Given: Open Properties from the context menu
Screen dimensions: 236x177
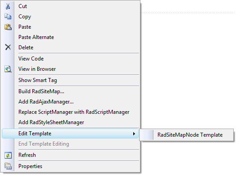Looking at the screenshot, I should tap(70, 166).
